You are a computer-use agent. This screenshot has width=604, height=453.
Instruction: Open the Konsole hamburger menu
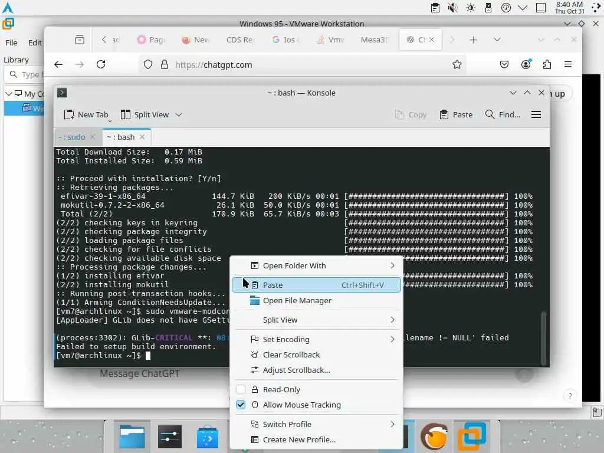coord(536,115)
